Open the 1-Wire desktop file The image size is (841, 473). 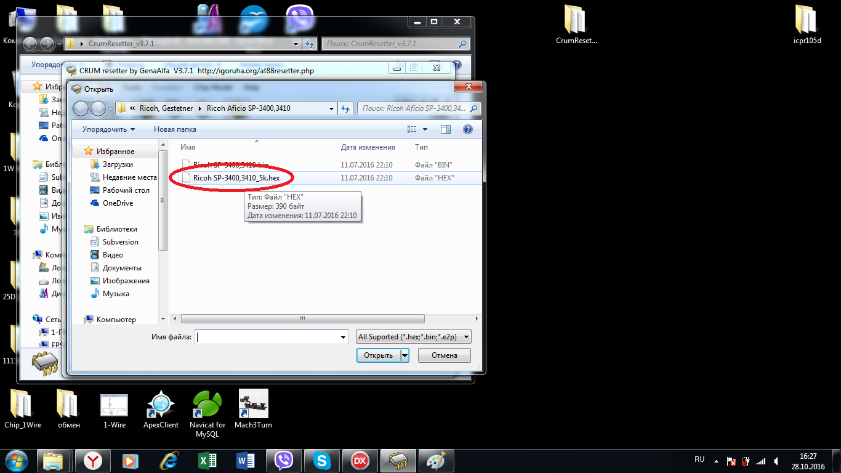[x=114, y=409]
